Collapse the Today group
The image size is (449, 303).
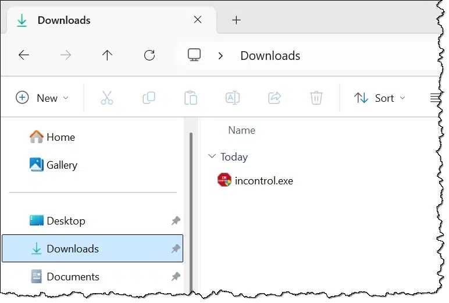212,156
